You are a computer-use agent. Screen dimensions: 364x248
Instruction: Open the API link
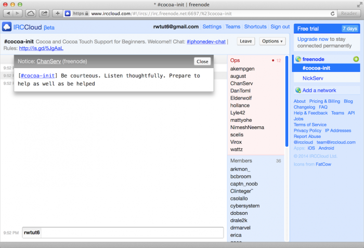tap(351, 113)
